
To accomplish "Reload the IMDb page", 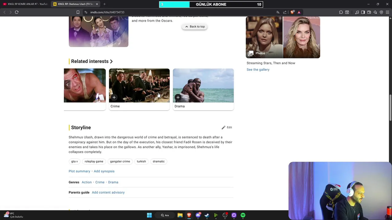I will pyautogui.click(x=17, y=12).
